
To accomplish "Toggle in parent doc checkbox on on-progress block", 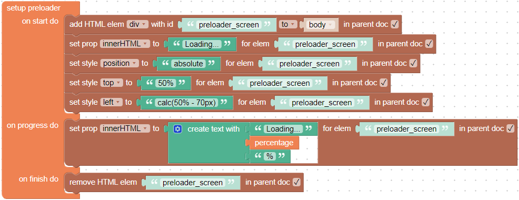I will pos(511,128).
